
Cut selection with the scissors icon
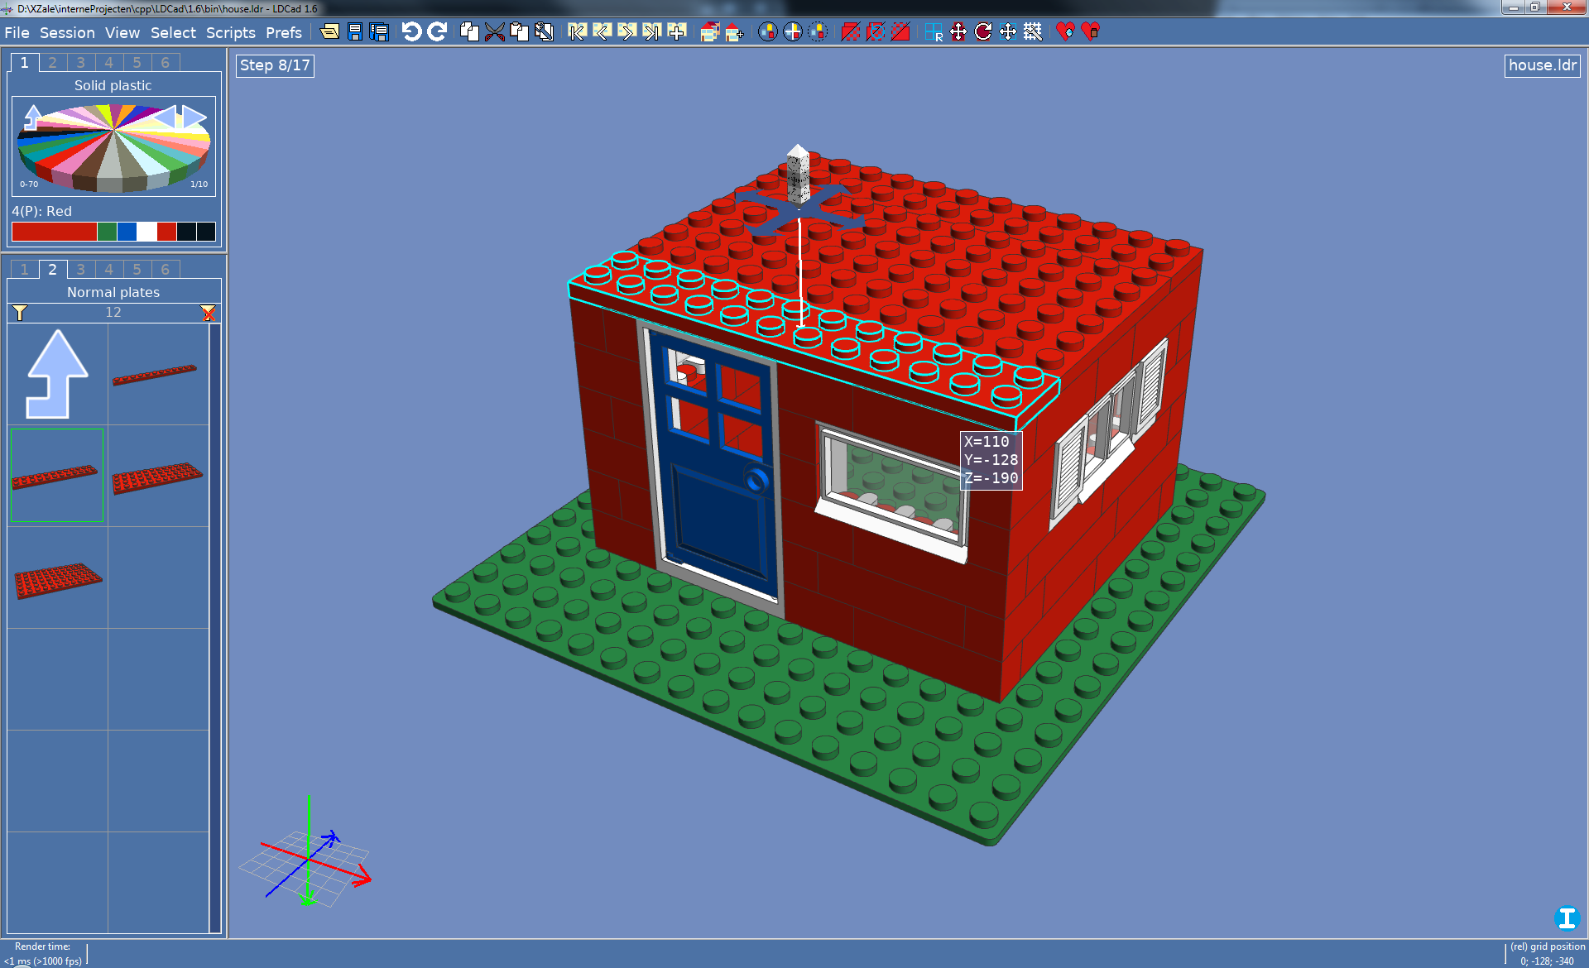pos(494,32)
